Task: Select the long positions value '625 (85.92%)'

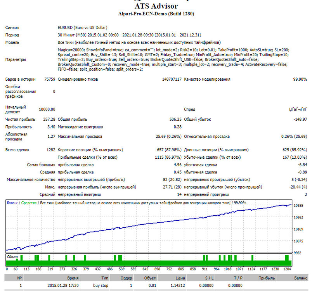Action: point(295,150)
